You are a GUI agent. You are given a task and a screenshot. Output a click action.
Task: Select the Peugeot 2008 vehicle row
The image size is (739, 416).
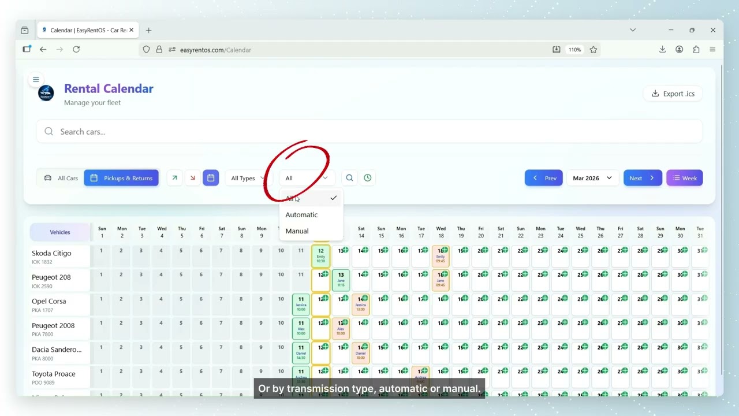click(60, 329)
